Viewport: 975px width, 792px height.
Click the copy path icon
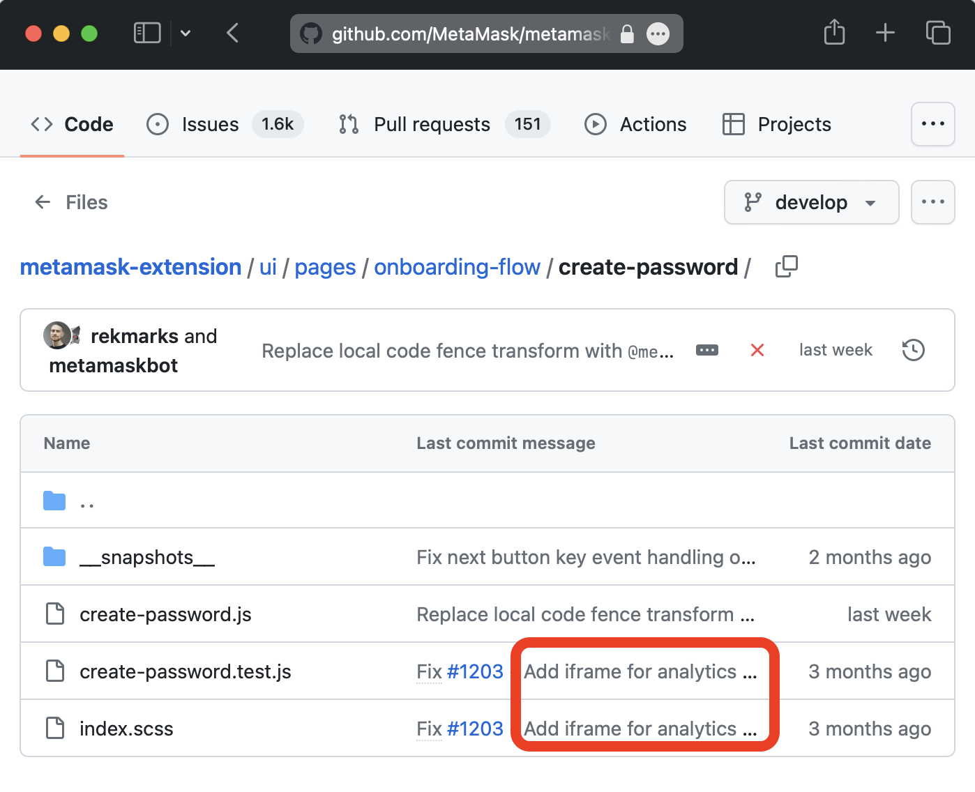tap(787, 266)
